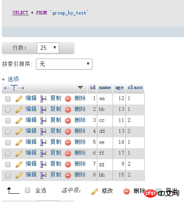Check the checkbox for row id 4
The width and height of the screenshot is (184, 202).
coord(8,132)
